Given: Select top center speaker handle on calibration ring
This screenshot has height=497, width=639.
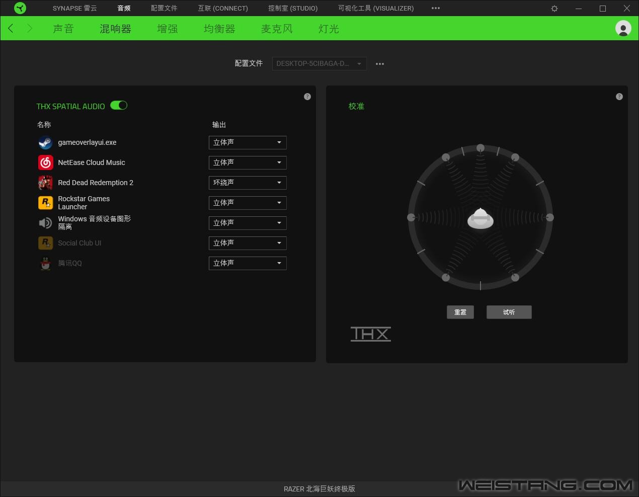Looking at the screenshot, I should pos(481,148).
